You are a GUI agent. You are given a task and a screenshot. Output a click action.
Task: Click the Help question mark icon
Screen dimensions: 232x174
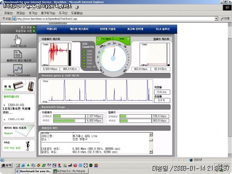point(128,39)
